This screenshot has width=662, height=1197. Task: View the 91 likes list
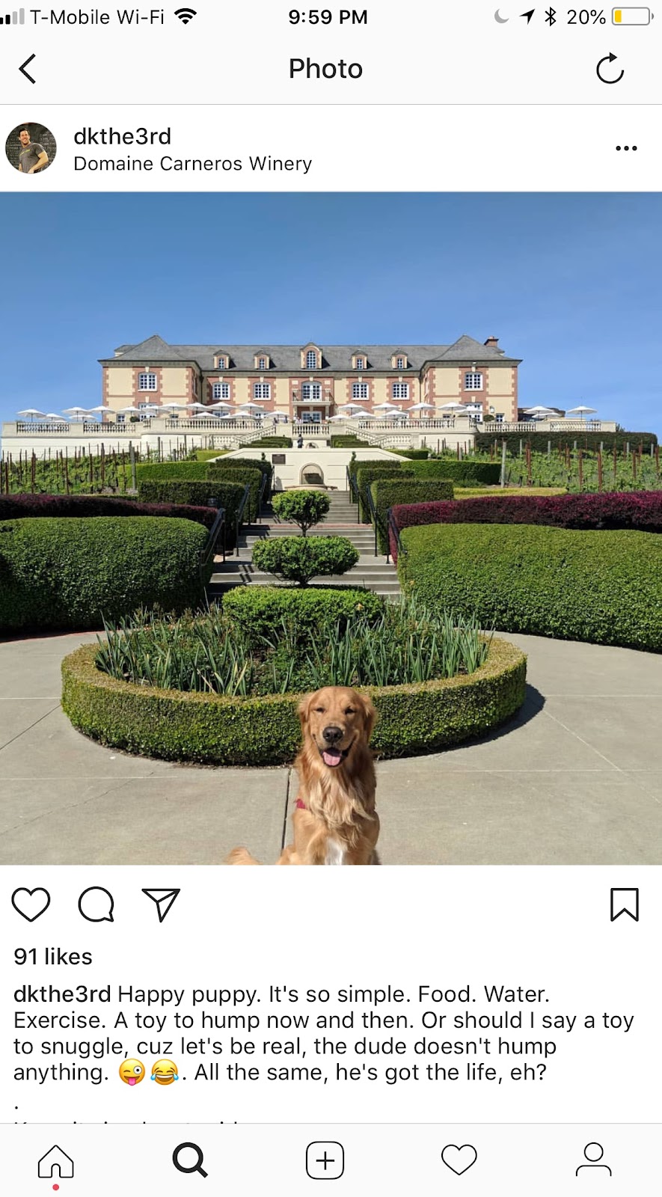tap(53, 956)
